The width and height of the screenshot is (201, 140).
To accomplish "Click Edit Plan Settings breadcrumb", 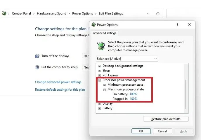I will 111,13.
